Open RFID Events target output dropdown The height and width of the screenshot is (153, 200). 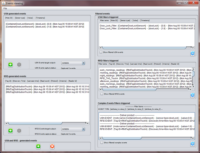[x=73, y=129]
